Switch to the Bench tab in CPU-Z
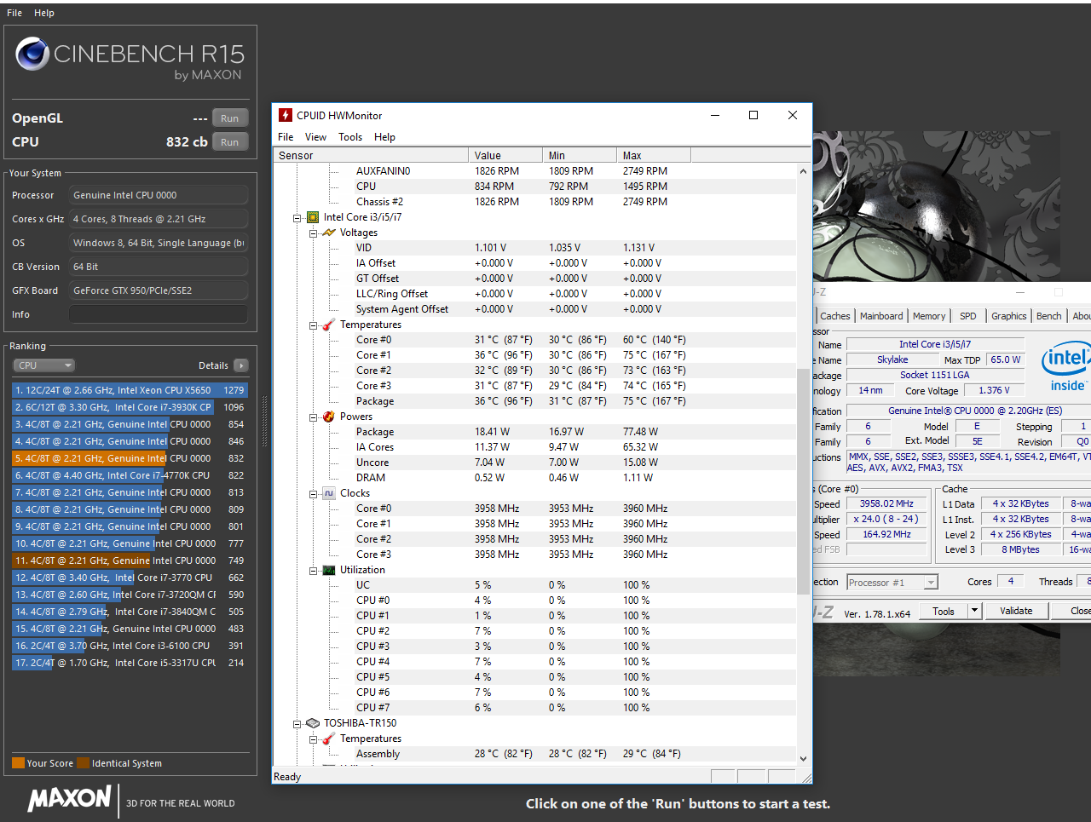The height and width of the screenshot is (822, 1091). 1049,316
